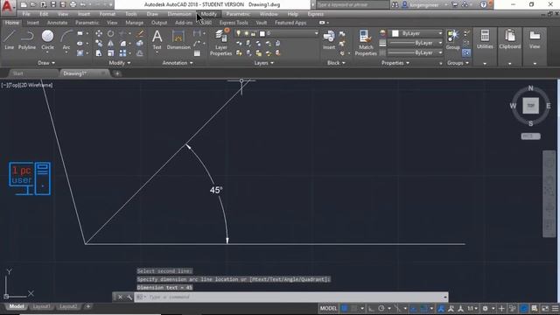The height and width of the screenshot is (315, 560).
Task: Toggle Ortho mode in status bar
Action: [x=371, y=308]
